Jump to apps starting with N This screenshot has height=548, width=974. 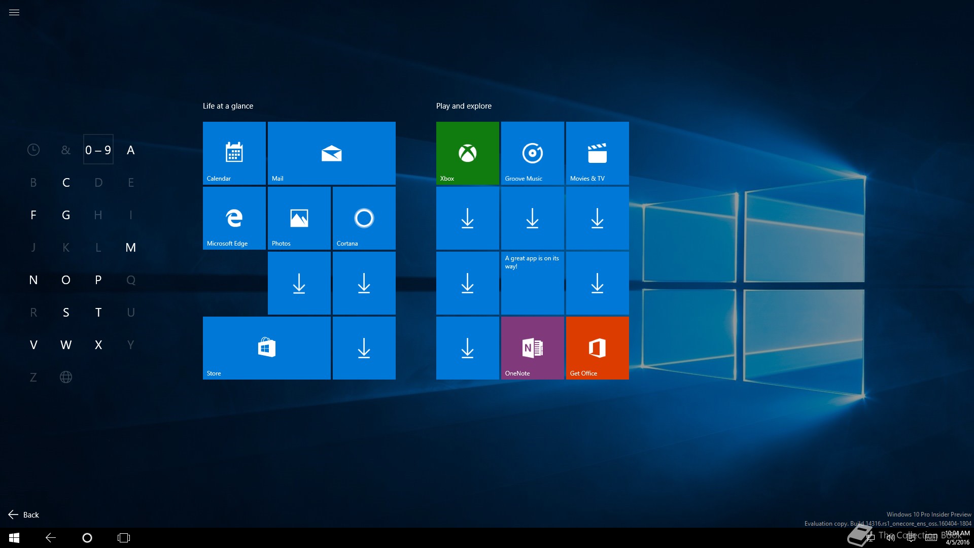(33, 280)
